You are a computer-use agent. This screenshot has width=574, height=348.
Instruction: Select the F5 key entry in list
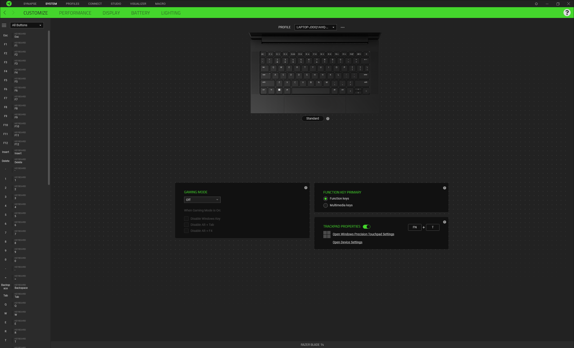coord(24,80)
